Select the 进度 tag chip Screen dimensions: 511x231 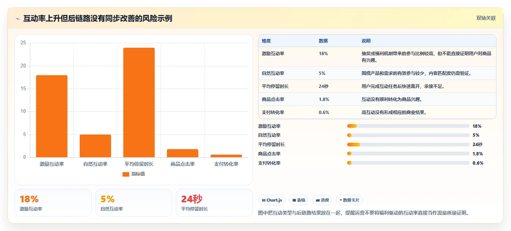point(322,200)
